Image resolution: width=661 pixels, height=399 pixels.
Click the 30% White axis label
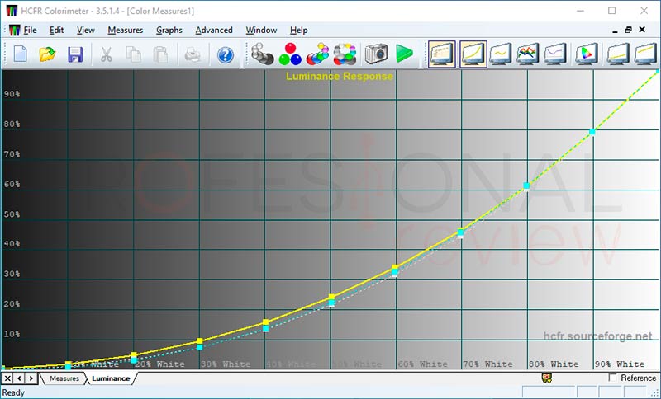[226, 364]
